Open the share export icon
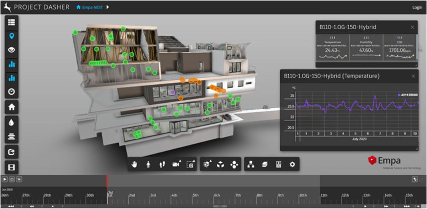 pyautogui.click(x=12, y=152)
